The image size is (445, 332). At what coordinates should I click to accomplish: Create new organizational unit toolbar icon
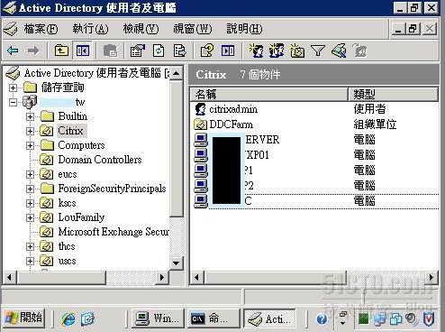[x=297, y=51]
